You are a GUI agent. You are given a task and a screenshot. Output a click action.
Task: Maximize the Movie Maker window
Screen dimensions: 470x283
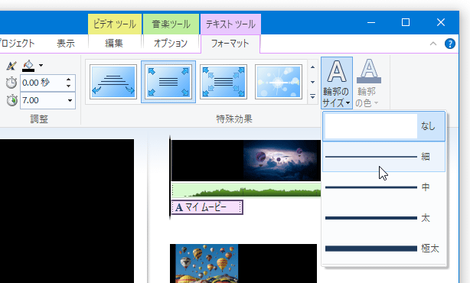click(x=406, y=22)
